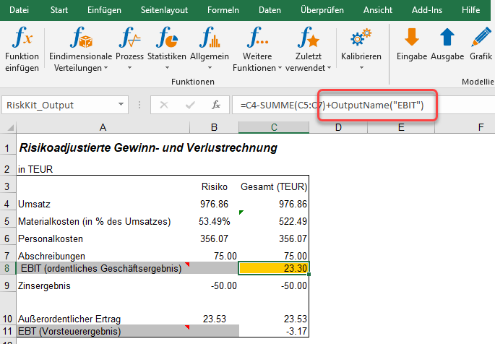Click the Ausgabe blue arrow icon
495x344 pixels.
click(x=447, y=38)
